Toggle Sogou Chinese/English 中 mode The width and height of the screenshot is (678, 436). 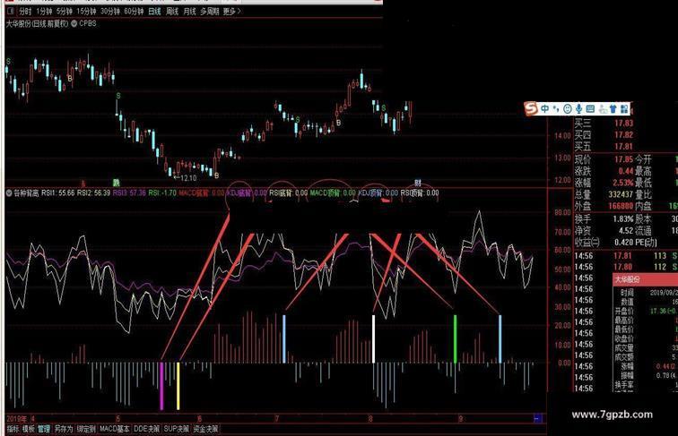tap(545, 109)
